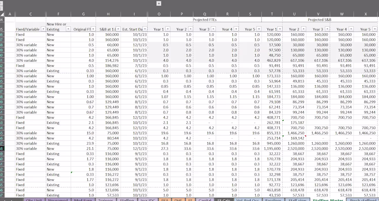Open the Med Surg sheet
Screen dimensions: 379x201
click(83, 200)
